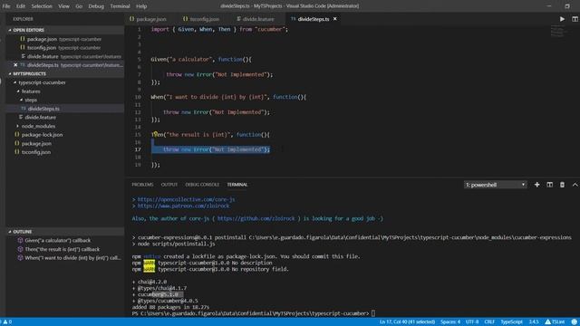Change indentation via Spaces: 4
The height and width of the screenshot is (326, 580).
[450, 322]
